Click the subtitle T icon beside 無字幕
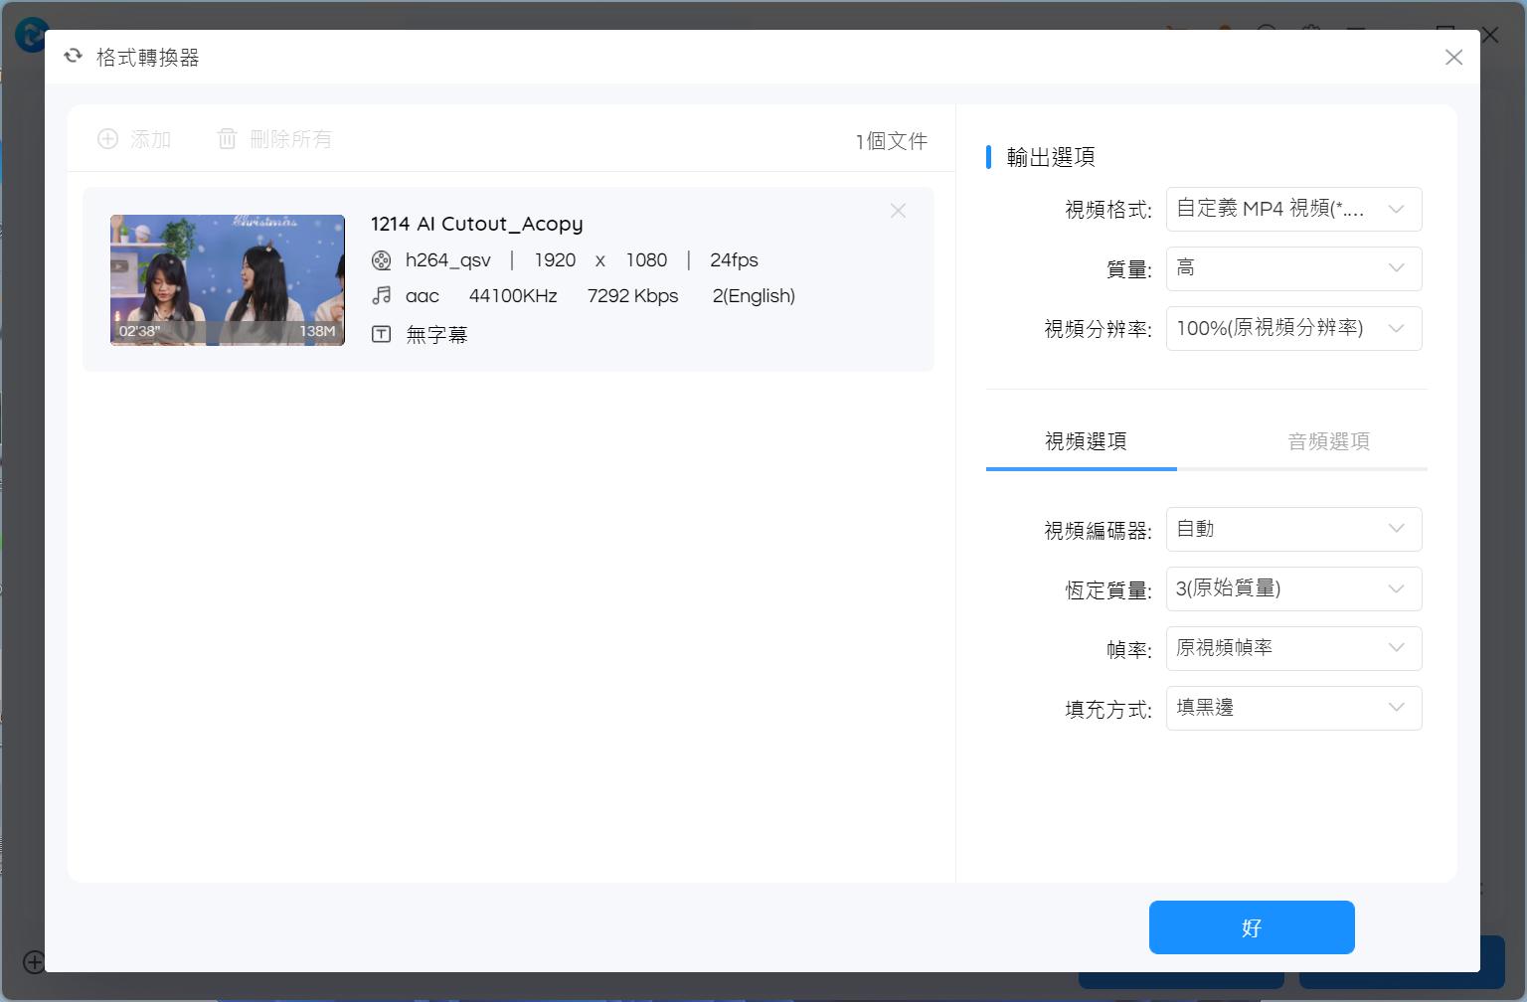This screenshot has height=1002, width=1527. [x=381, y=334]
